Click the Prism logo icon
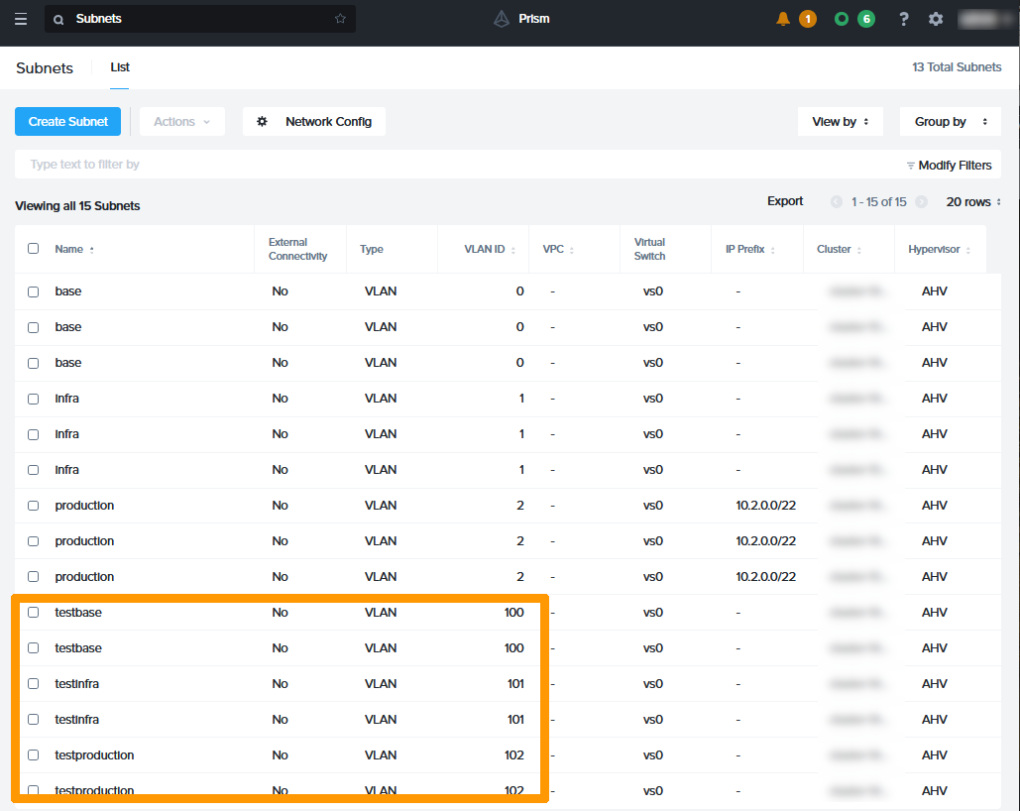 pyautogui.click(x=502, y=19)
